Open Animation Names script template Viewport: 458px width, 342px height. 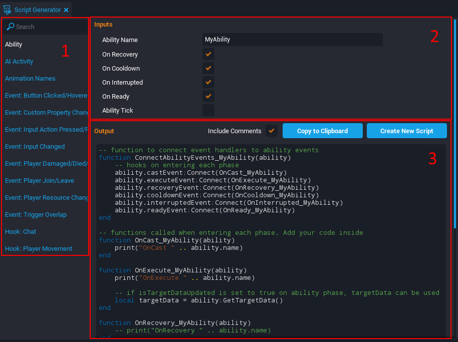tap(30, 79)
